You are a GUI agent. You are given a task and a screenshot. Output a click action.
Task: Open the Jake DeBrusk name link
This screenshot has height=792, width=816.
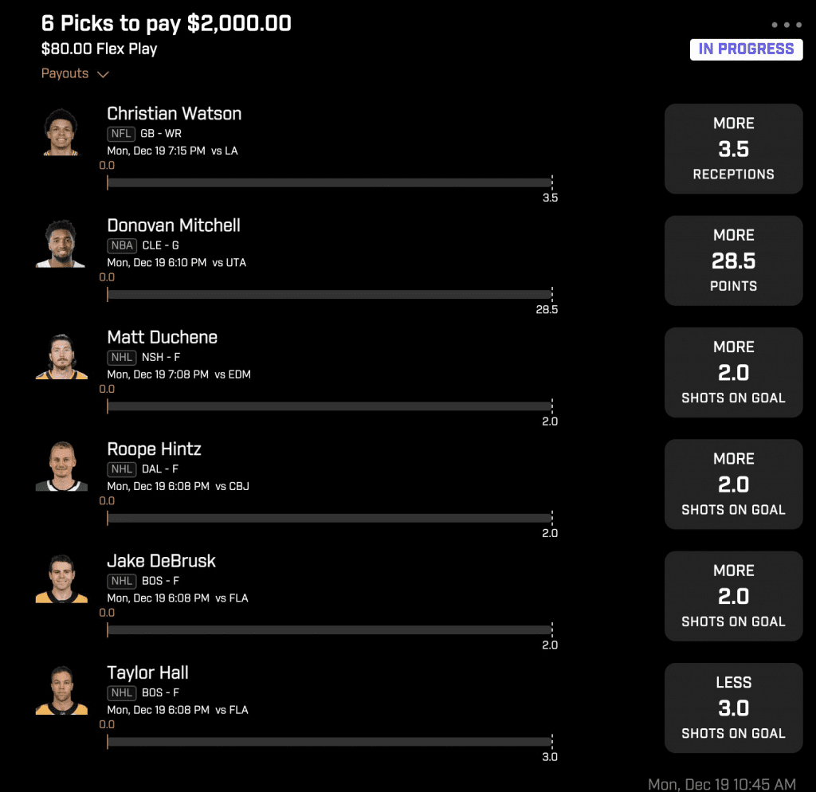click(161, 561)
